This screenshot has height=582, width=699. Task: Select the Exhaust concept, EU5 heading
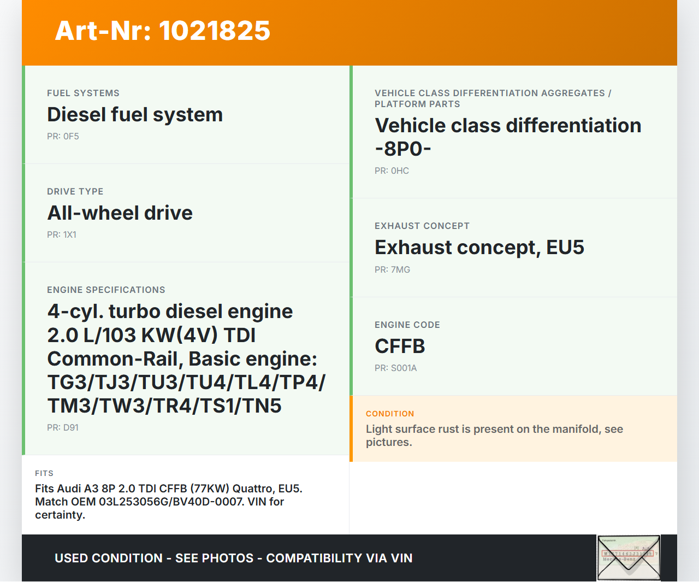point(479,248)
